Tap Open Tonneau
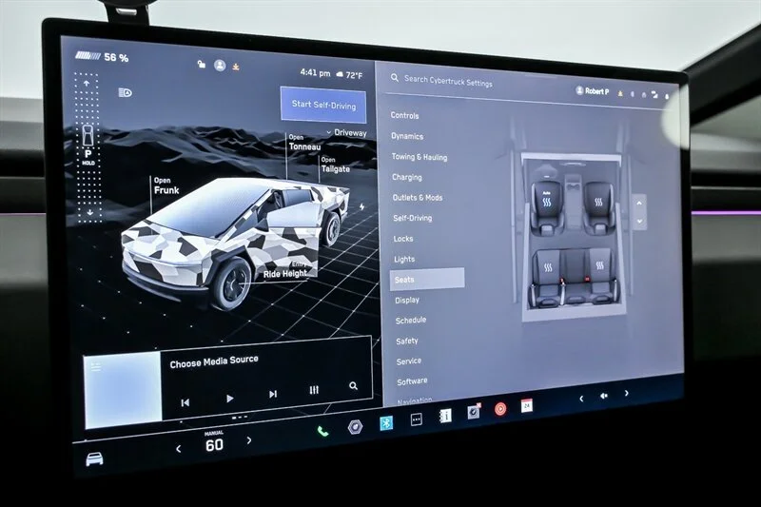This screenshot has height=507, width=761. pos(304,143)
